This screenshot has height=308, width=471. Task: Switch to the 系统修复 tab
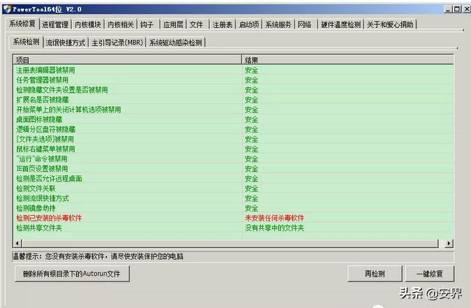pos(22,24)
